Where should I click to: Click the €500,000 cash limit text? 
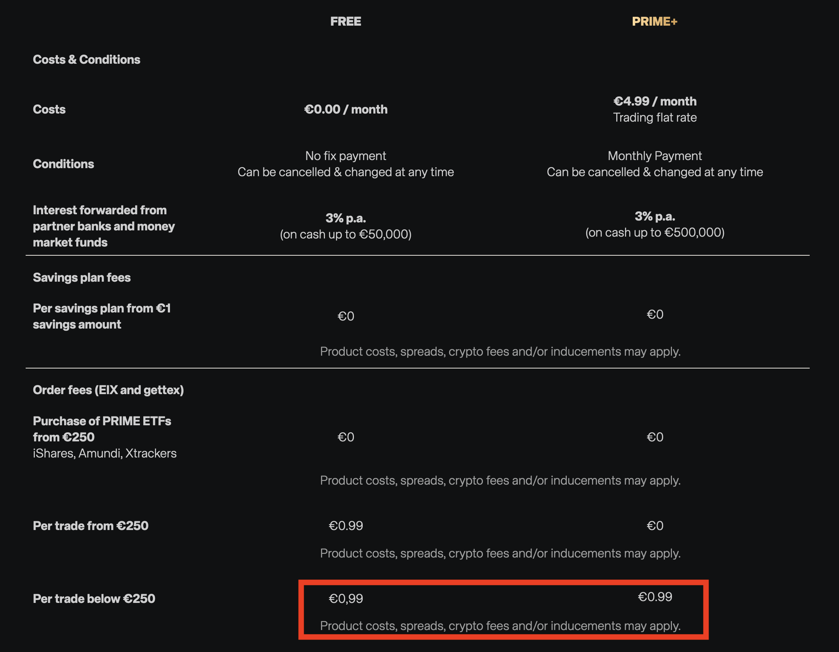(x=655, y=233)
